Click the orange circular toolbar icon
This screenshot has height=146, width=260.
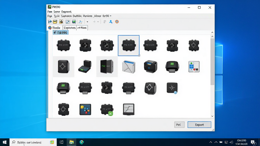pyautogui.click(x=117, y=22)
